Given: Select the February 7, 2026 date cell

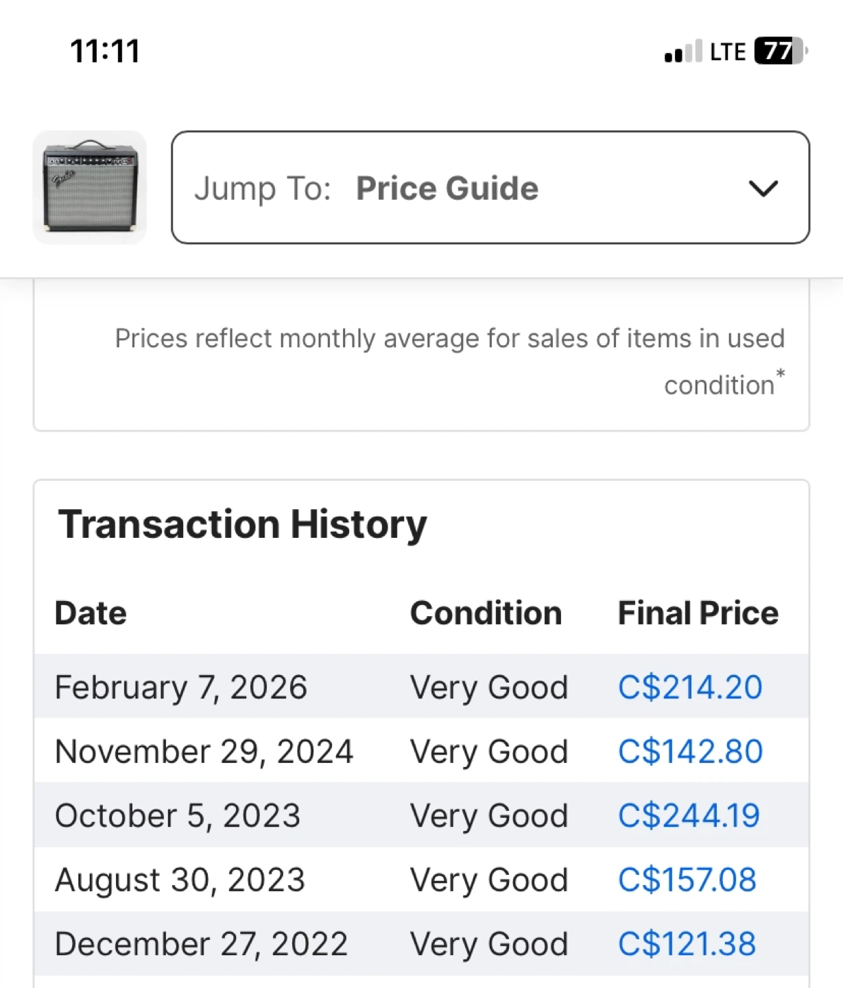Looking at the screenshot, I should (181, 687).
